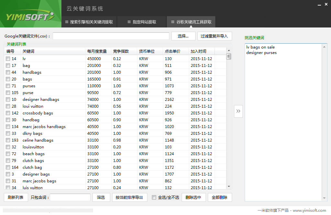Screen dimensions: 331x215
Task: Click the 过滤重复并导入 button
Action: [x=215, y=36]
